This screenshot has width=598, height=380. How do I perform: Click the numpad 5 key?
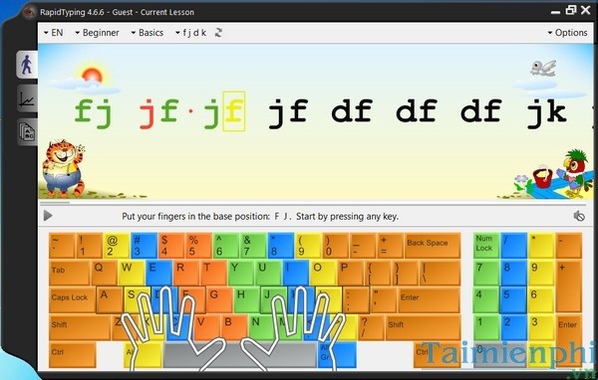pos(513,300)
